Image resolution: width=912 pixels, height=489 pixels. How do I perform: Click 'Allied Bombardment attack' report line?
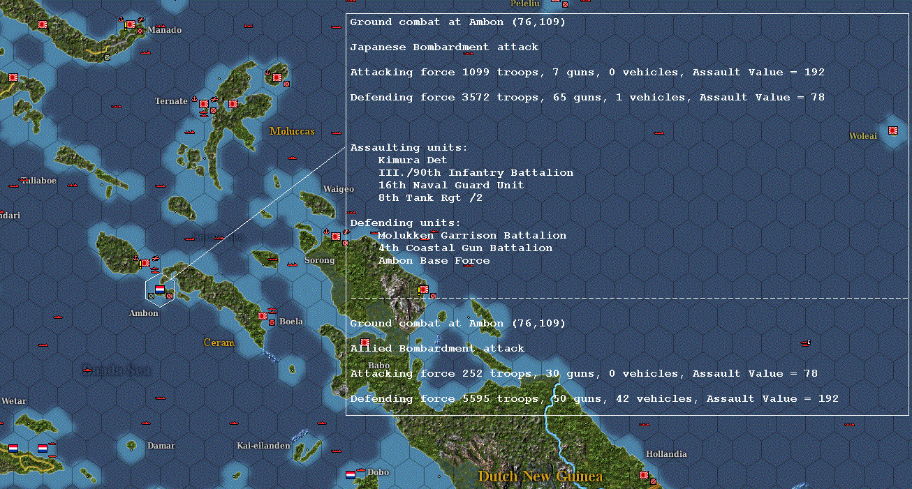437,349
